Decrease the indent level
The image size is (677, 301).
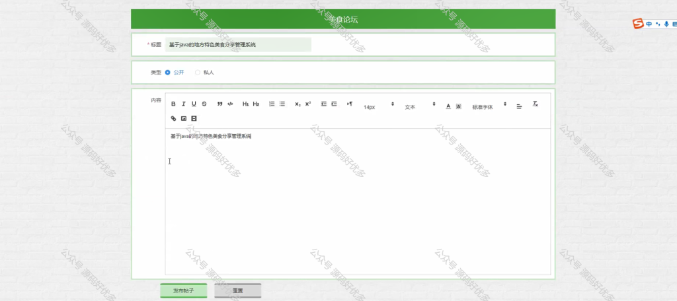(323, 104)
